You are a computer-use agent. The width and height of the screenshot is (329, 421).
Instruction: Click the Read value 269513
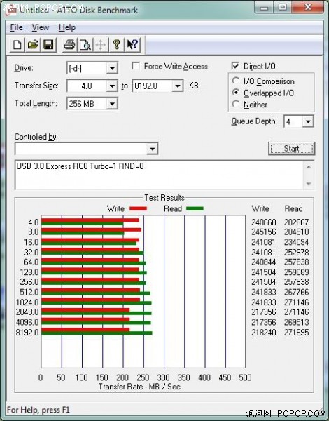click(x=297, y=322)
